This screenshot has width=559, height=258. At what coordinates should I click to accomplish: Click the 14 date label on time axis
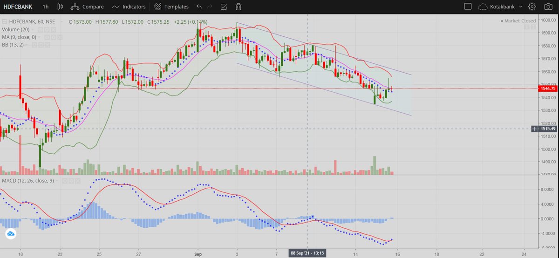[x=355, y=254]
